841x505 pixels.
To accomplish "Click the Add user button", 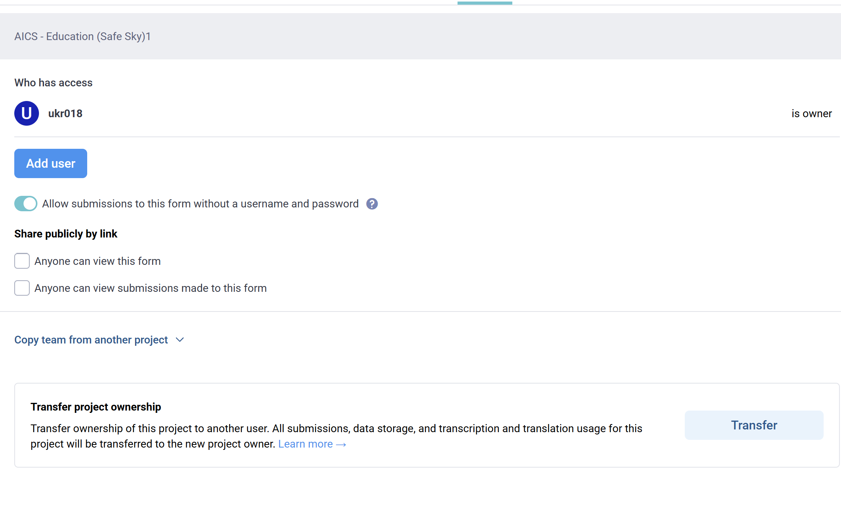I will click(51, 163).
